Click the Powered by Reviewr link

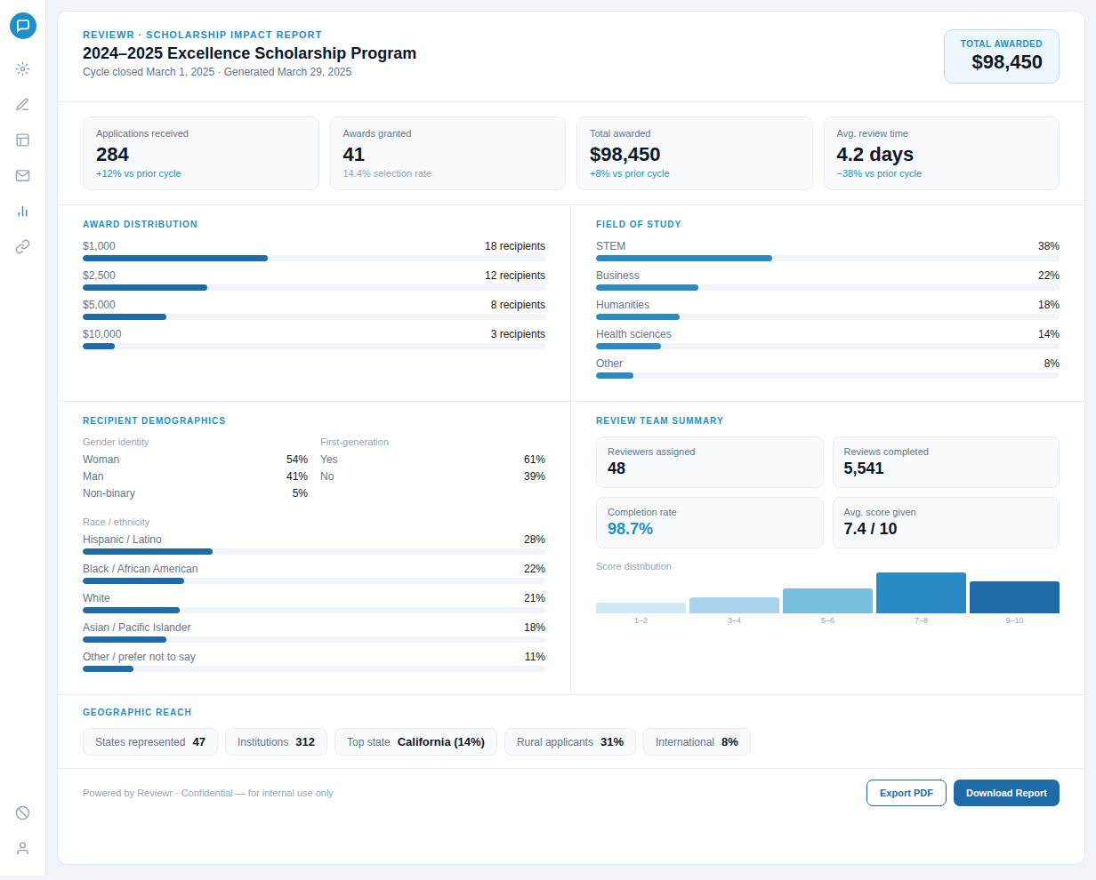pyautogui.click(x=127, y=793)
